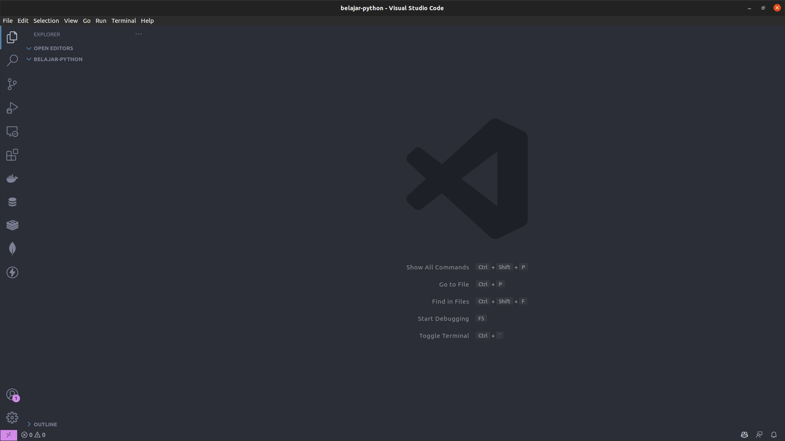
Task: Open the MongoDB leaf icon
Action: click(x=12, y=249)
